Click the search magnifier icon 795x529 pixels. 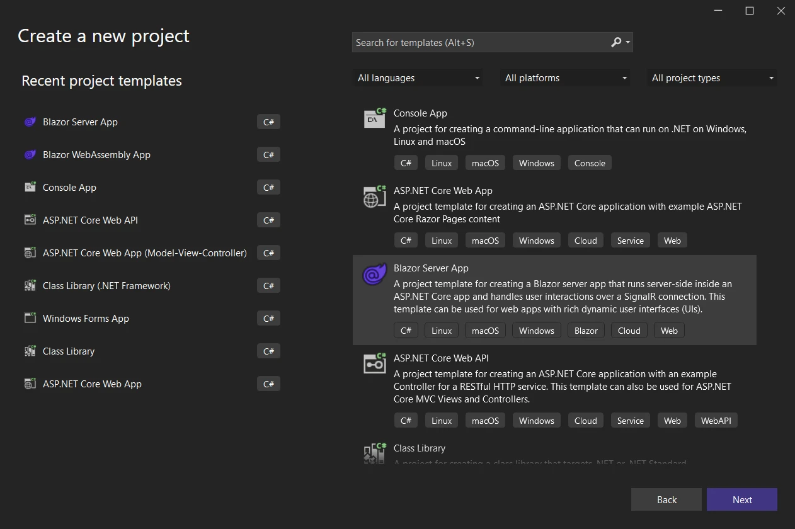[616, 42]
